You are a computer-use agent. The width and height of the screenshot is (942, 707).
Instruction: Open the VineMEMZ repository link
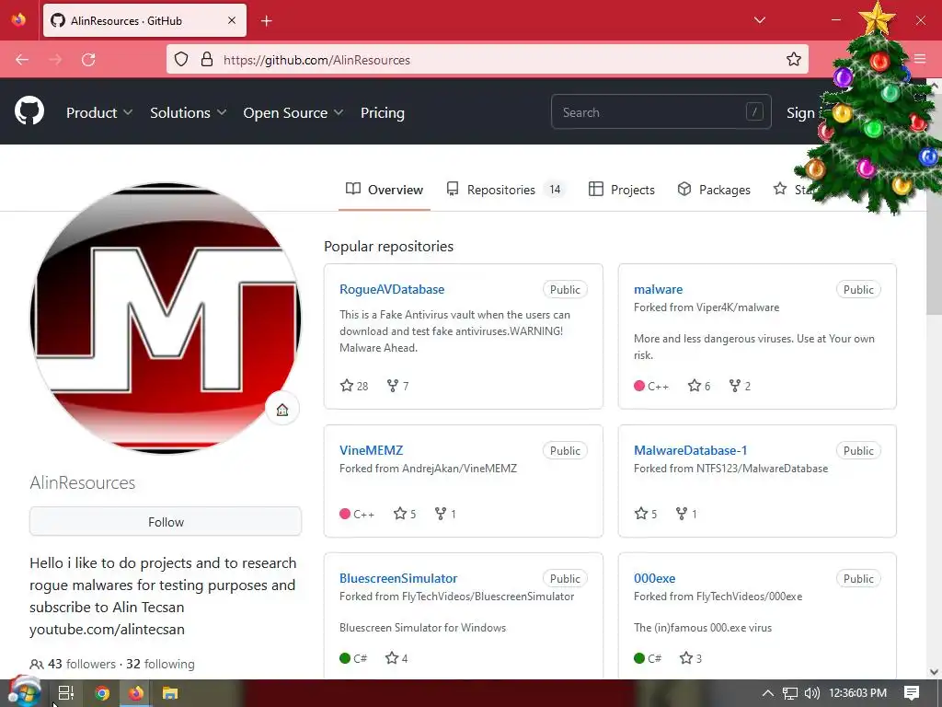click(x=372, y=450)
